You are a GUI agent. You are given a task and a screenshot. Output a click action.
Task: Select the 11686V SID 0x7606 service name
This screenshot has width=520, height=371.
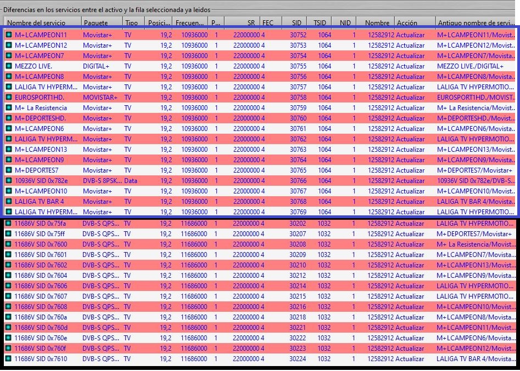click(x=41, y=286)
